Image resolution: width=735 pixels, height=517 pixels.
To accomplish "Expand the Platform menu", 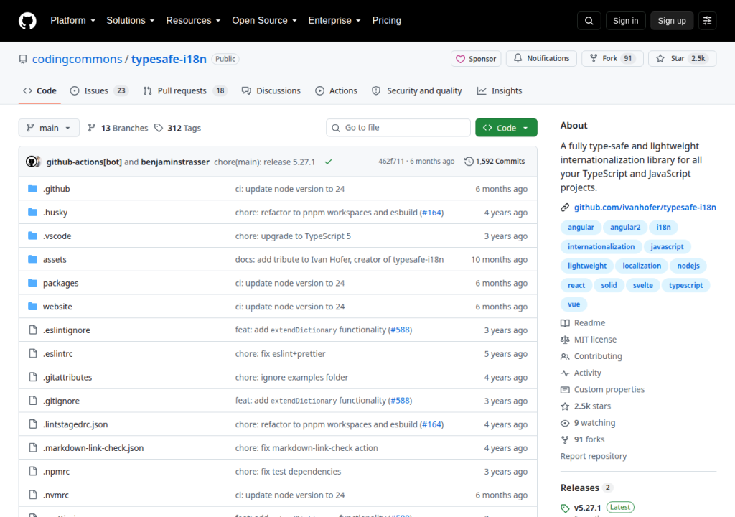I will 72,21.
